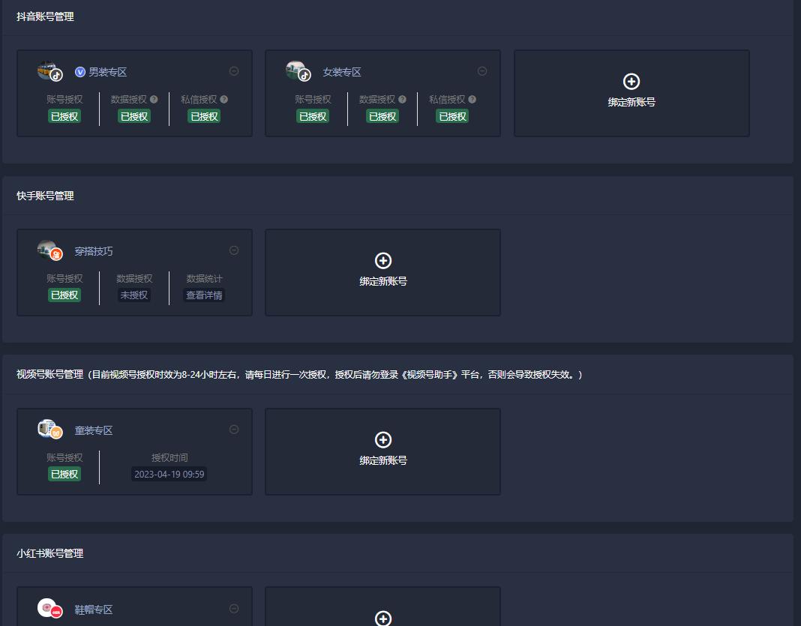Click the authorization timestamp 2023-04-19 09:59
Image resolution: width=801 pixels, height=626 pixels.
pos(168,474)
